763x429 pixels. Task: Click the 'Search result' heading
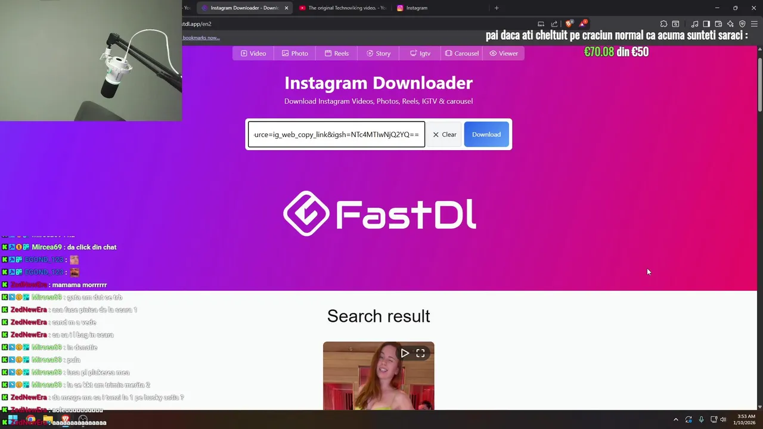[x=379, y=316]
